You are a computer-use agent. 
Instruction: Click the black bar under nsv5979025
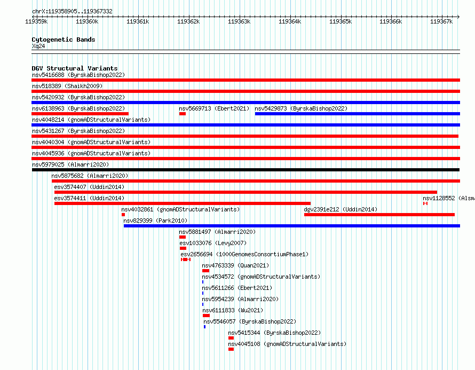click(x=246, y=170)
